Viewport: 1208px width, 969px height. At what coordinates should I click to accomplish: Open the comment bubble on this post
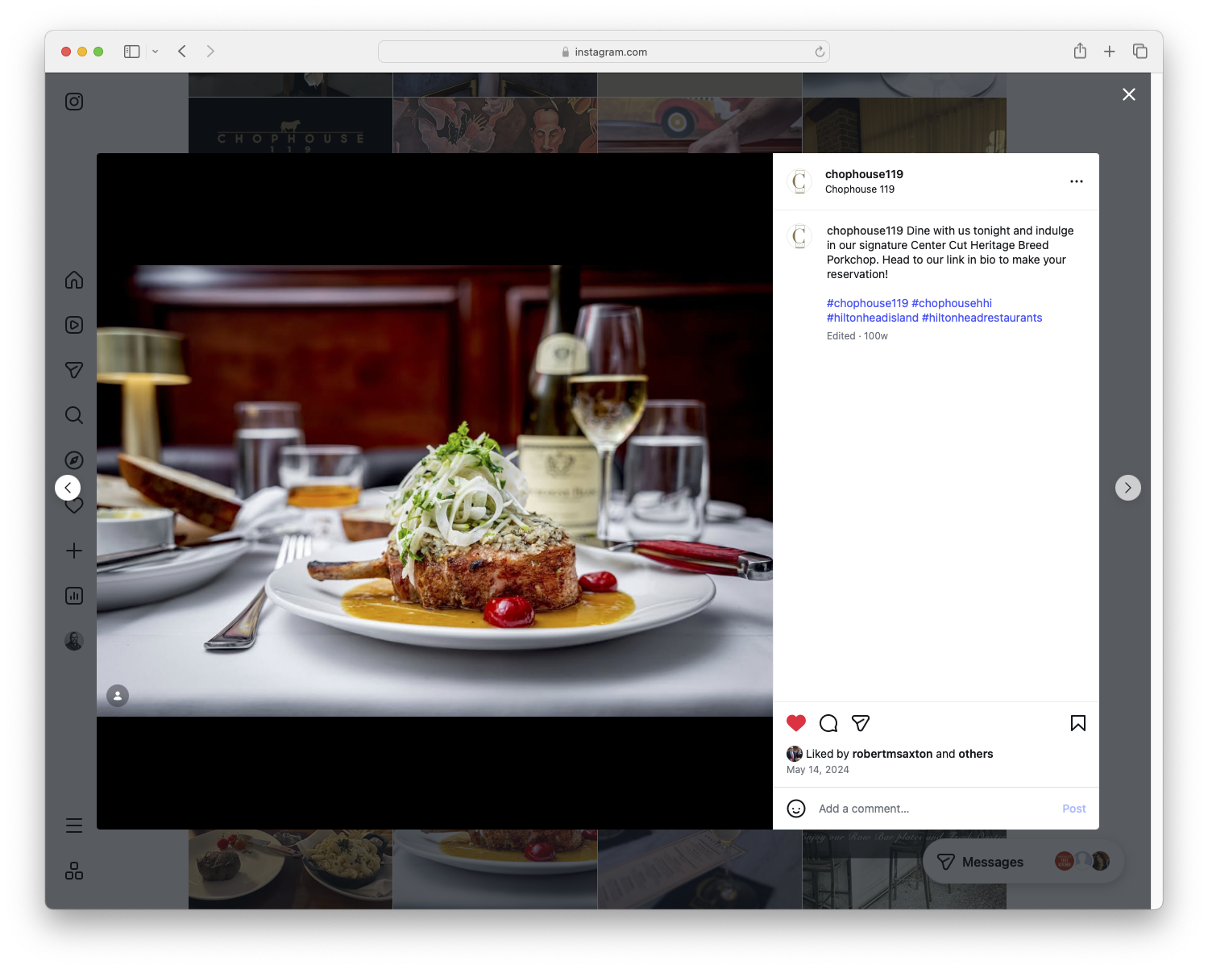[x=828, y=723]
